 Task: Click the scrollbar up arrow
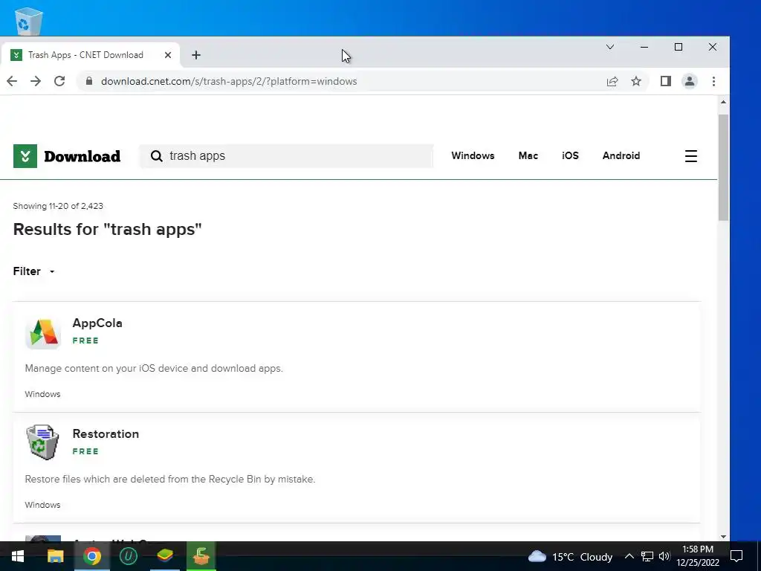723,102
